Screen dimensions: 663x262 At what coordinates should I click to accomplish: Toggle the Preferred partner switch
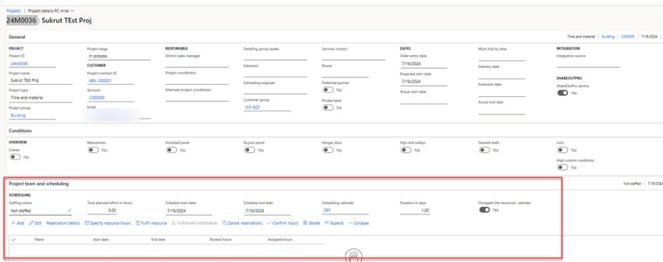point(328,90)
